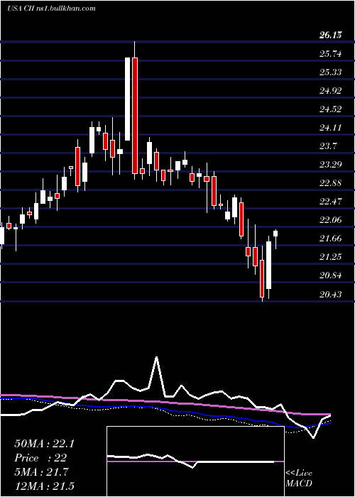Click the <<Live MACD label

[x=299, y=479]
